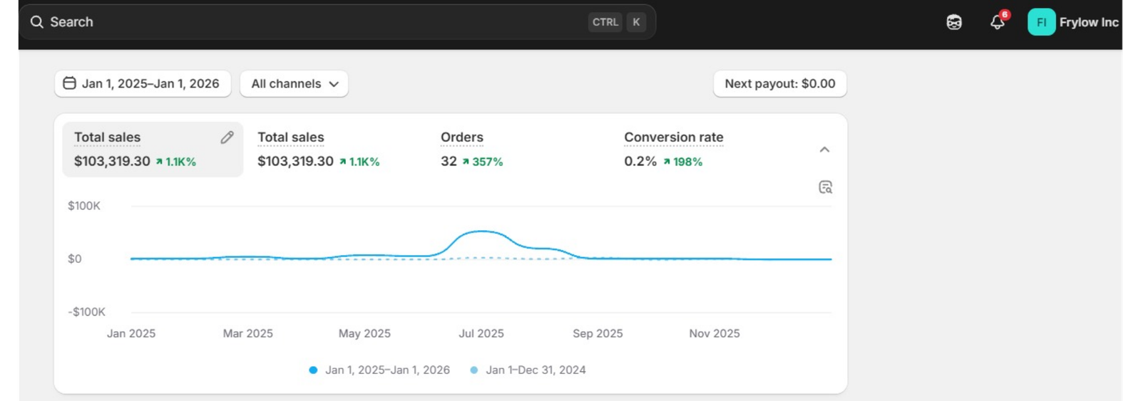Expand the All channels dropdown
Viewport: 1141px width, 401px height.
coord(294,83)
